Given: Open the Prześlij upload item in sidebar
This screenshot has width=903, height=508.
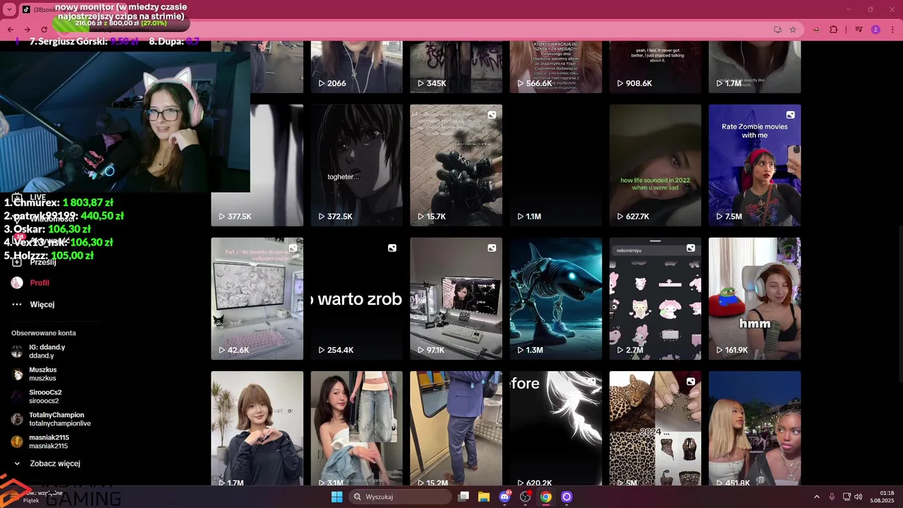Looking at the screenshot, I should [x=34, y=262].
